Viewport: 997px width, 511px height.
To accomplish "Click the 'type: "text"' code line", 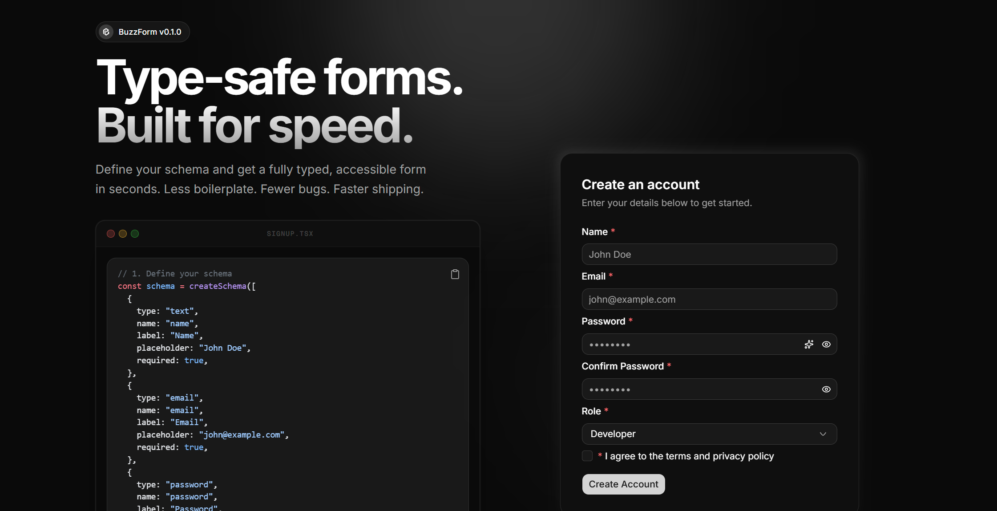I will coord(167,311).
